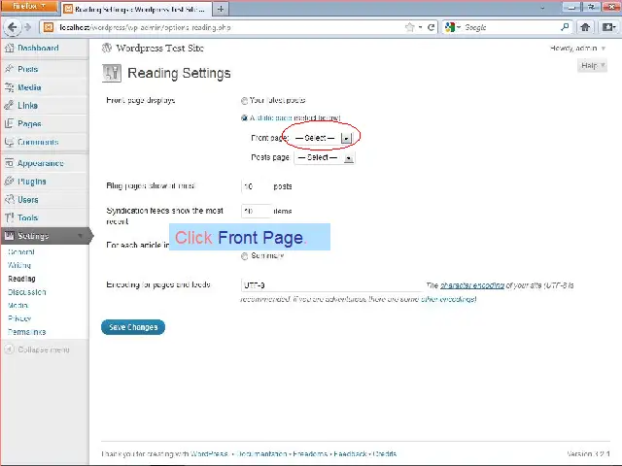This screenshot has height=466, width=622.
Task: Click browser Back arrow button
Action: coord(13,27)
